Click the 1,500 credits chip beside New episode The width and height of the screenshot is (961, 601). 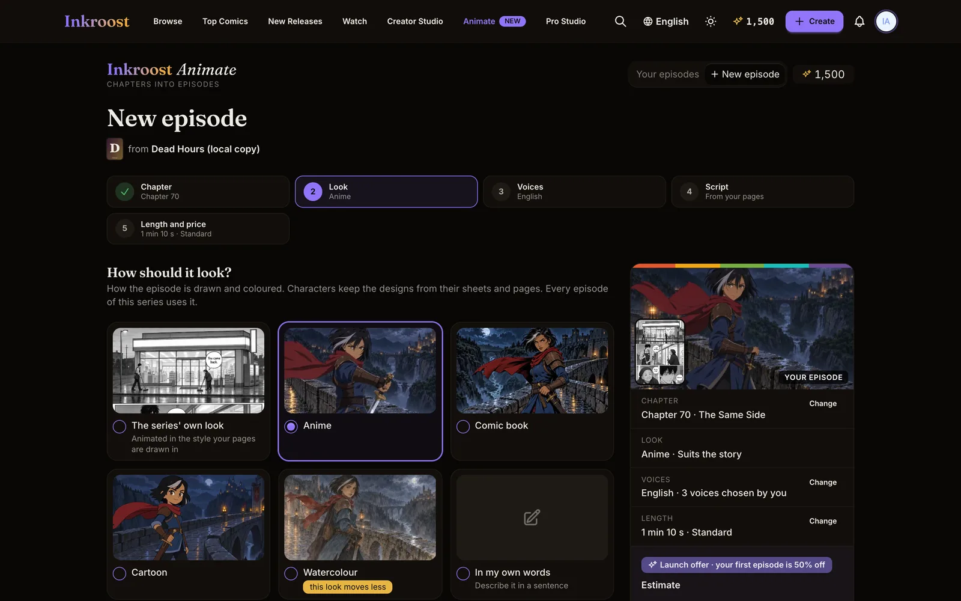pos(823,74)
